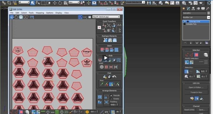Viewport: 213px width, 114px height.
Task: Click the Pack Custom icon in Arrange Elements
Action: coord(100,97)
